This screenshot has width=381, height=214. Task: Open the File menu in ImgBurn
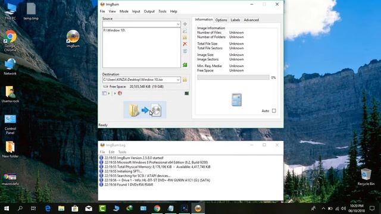click(102, 11)
